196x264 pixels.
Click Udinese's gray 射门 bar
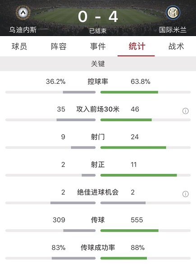click(x=83, y=147)
